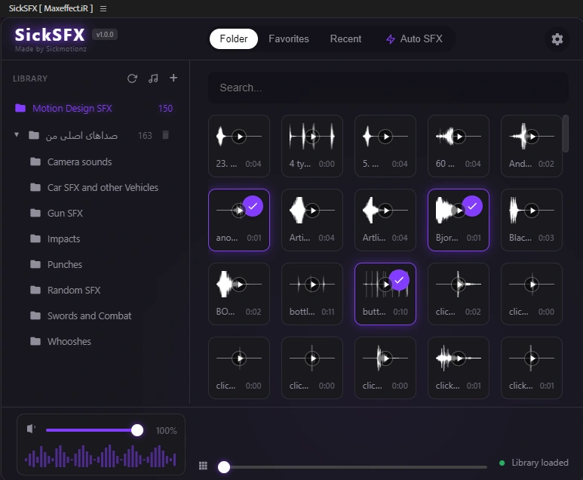Play the 'click...' 0:01 clip with the loud waveform
583x480 pixels.
pyautogui.click(x=459, y=358)
